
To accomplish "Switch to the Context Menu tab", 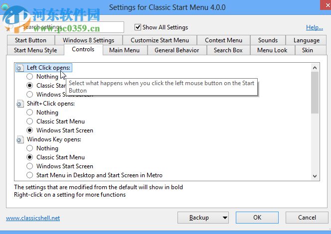I will (223, 40).
